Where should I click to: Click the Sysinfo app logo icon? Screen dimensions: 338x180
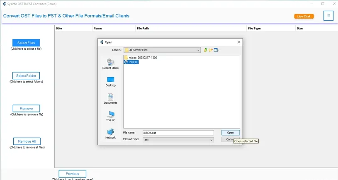click(x=4, y=4)
